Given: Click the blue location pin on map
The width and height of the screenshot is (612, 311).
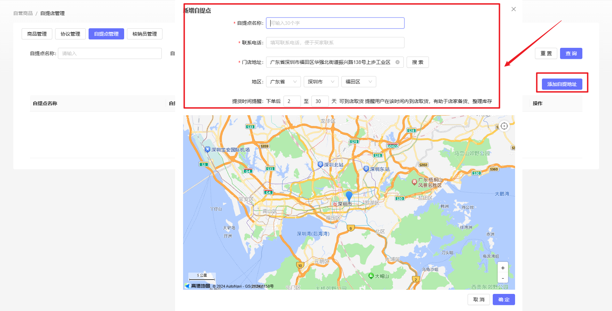Looking at the screenshot, I should point(349,196).
